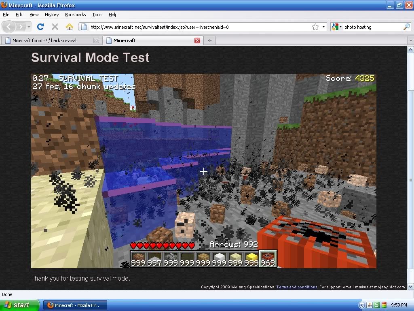The image size is (414, 311).
Task: Click the Firefox forward arrow button
Action: pos(21,27)
